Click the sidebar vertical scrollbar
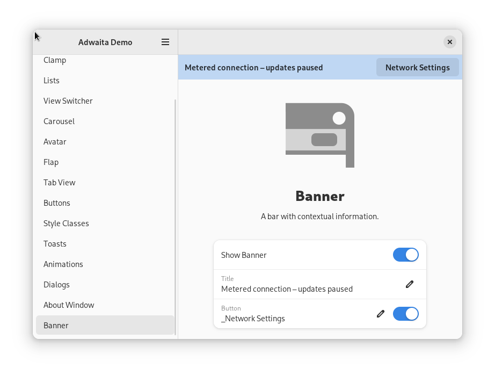 click(175, 217)
